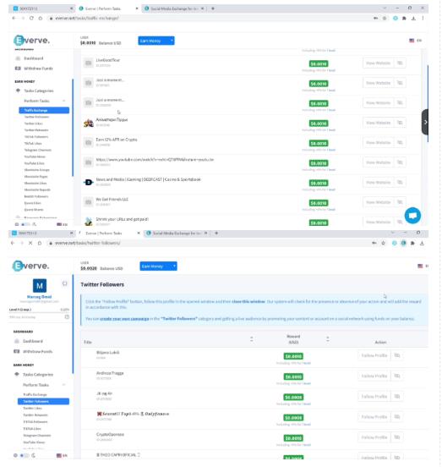The height and width of the screenshot is (467, 442).
Task: Click the small square icon beside the M avatar
Action: pos(64,283)
